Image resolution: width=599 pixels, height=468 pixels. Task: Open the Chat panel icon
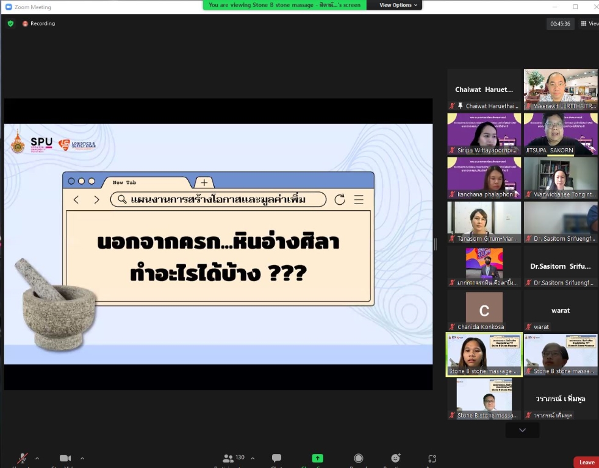pos(276,458)
